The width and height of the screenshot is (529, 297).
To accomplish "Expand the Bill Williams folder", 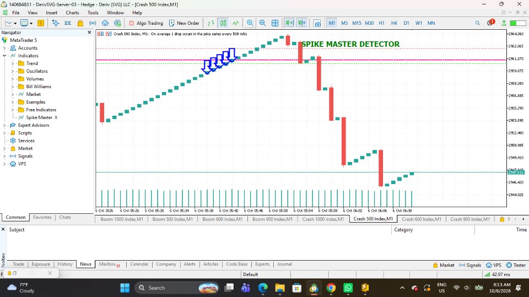I will coord(13,87).
